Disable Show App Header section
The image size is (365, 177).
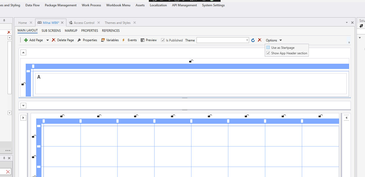click(x=268, y=53)
